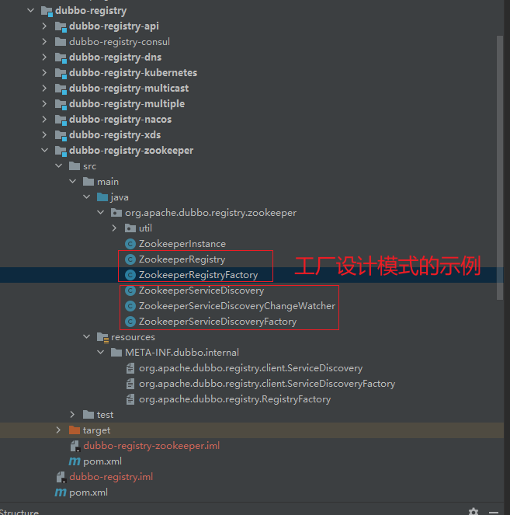This screenshot has width=510, height=515.
Task: Select the ZookeeperServiceDiscovery class
Action: 201,291
